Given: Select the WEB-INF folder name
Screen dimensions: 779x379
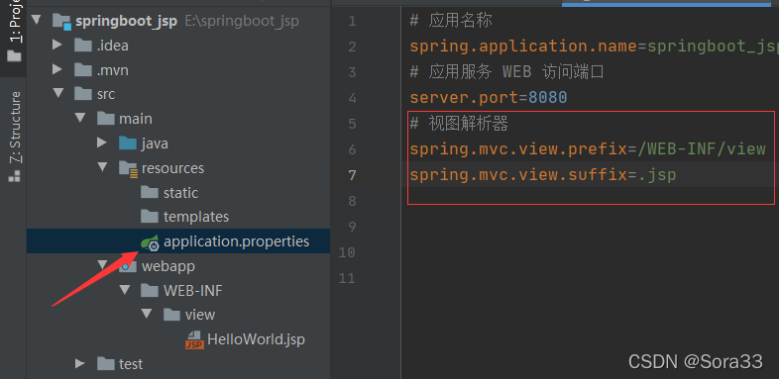Looking at the screenshot, I should pyautogui.click(x=192, y=290).
